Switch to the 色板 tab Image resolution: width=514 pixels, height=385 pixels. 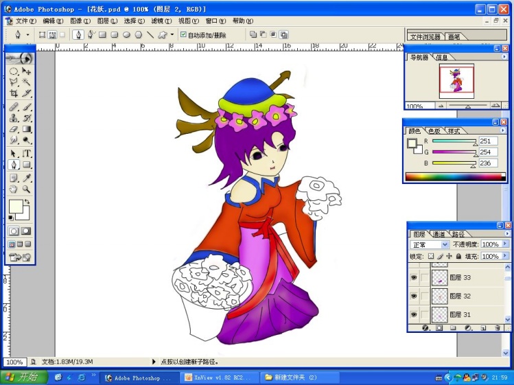pyautogui.click(x=434, y=131)
